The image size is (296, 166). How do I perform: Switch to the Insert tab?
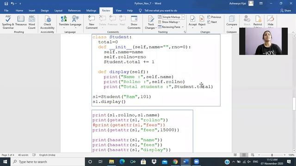pyautogui.click(x=32, y=11)
